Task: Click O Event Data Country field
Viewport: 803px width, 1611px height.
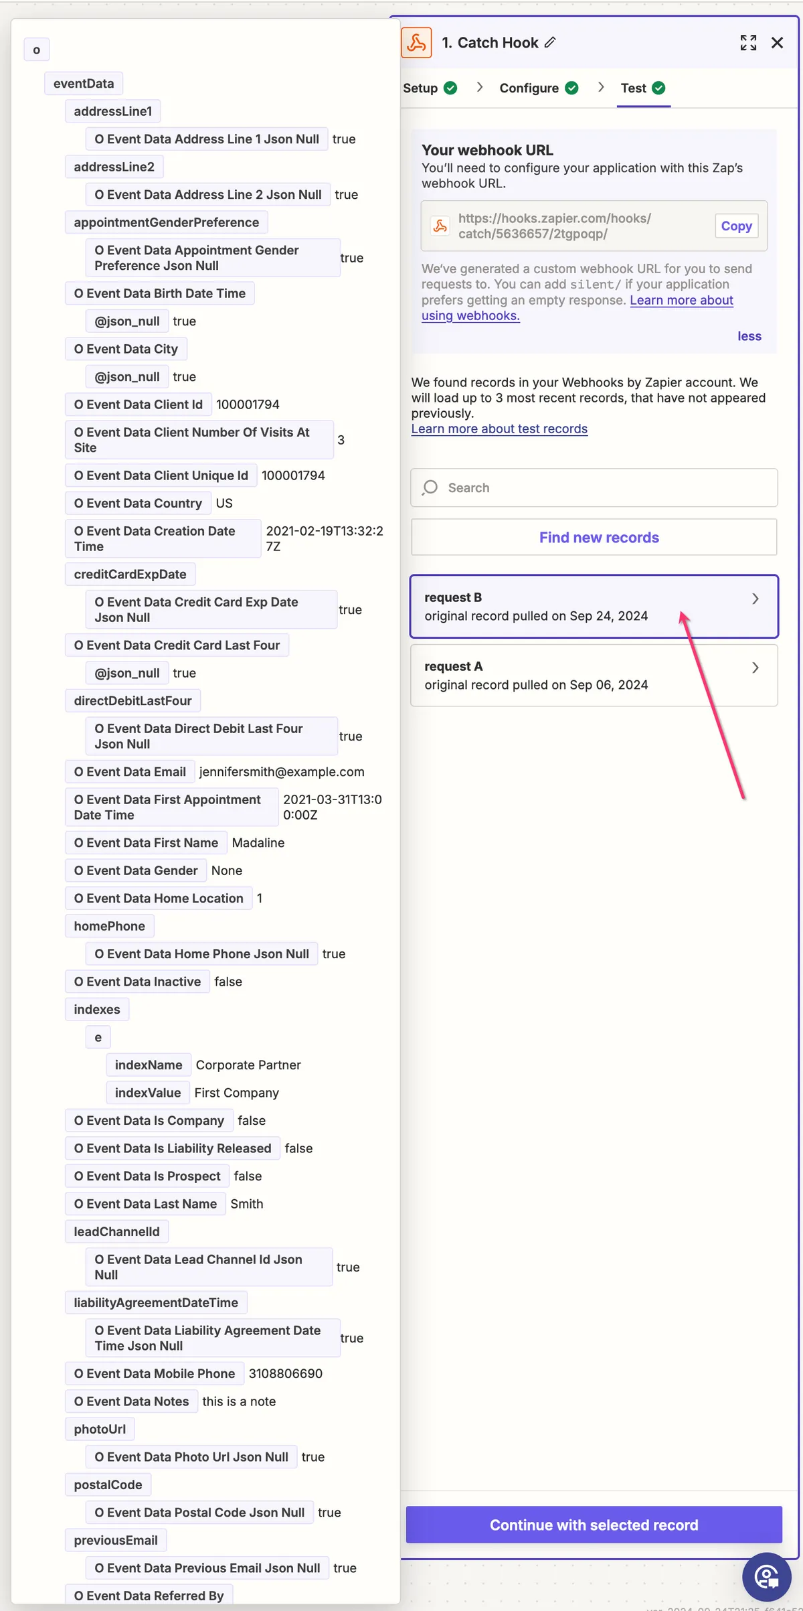Action: 138,503
